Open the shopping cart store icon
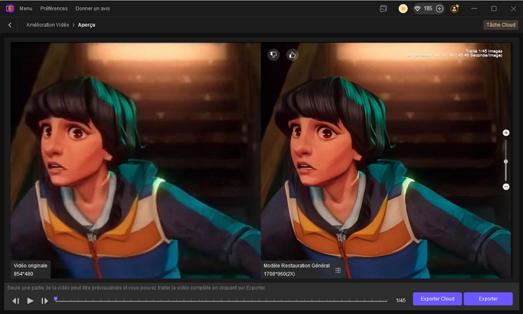Image resolution: width=523 pixels, height=314 pixels. tap(403, 9)
